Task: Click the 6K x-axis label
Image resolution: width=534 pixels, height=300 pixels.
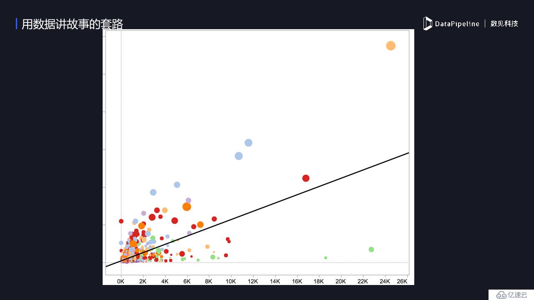Action: click(x=187, y=282)
